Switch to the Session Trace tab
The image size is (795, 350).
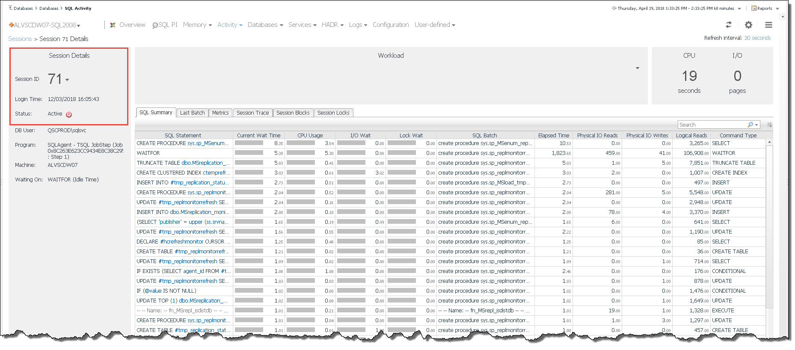252,113
